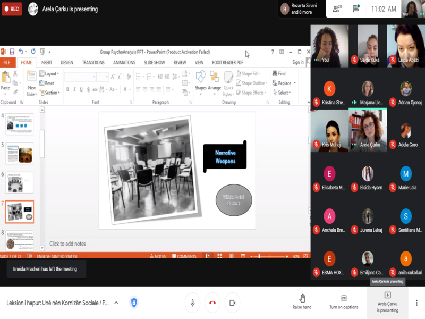This screenshot has width=425, height=319.
Task: Expand meeting details chevron beside the title
Action: click(x=116, y=303)
